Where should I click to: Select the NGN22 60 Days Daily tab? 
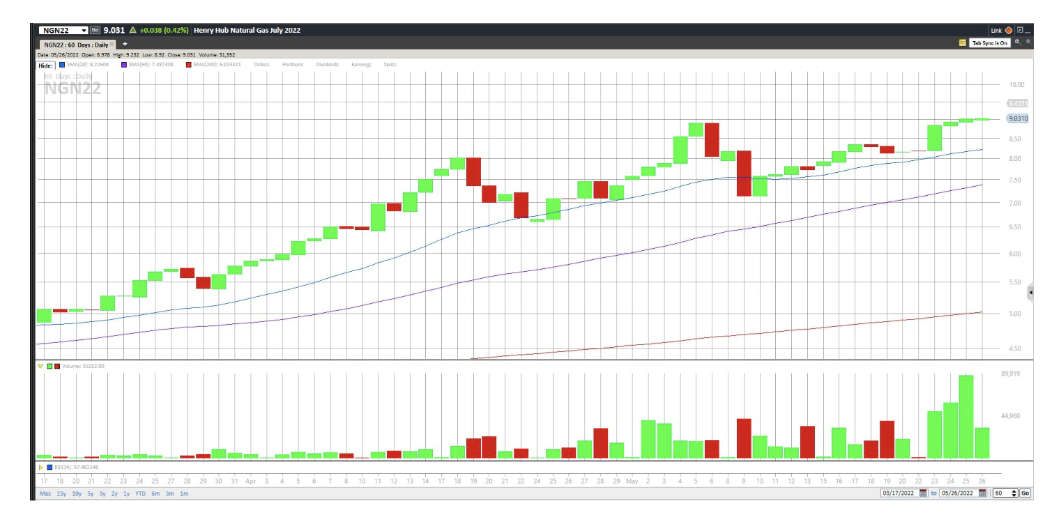72,44
